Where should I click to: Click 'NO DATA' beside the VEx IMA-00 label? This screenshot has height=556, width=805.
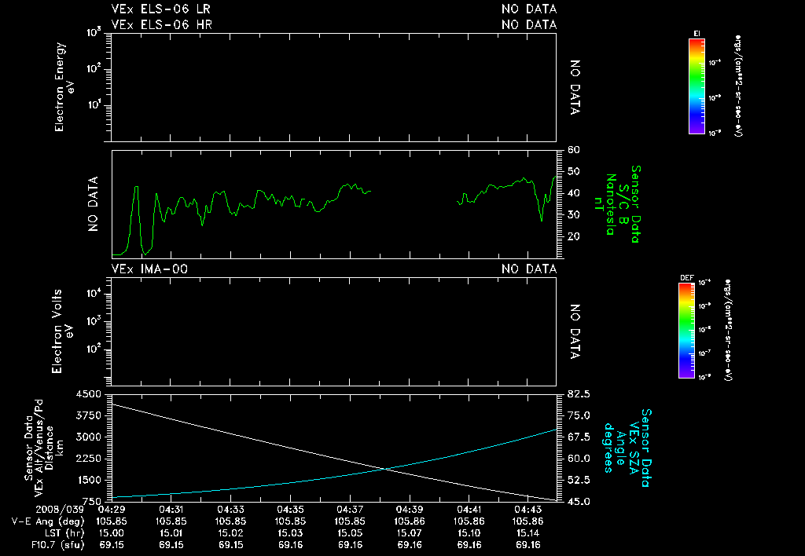(529, 269)
